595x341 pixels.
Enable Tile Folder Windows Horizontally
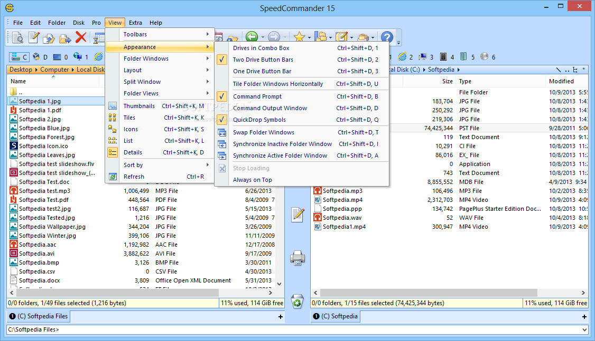point(302,84)
